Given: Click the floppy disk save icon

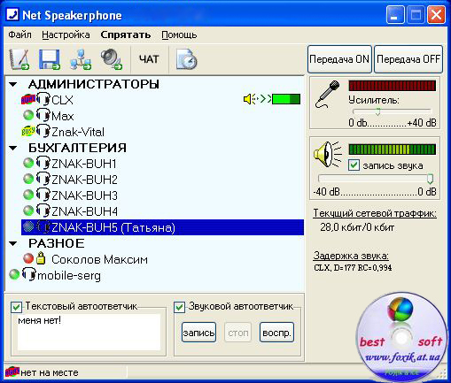Looking at the screenshot, I should coord(50,59).
